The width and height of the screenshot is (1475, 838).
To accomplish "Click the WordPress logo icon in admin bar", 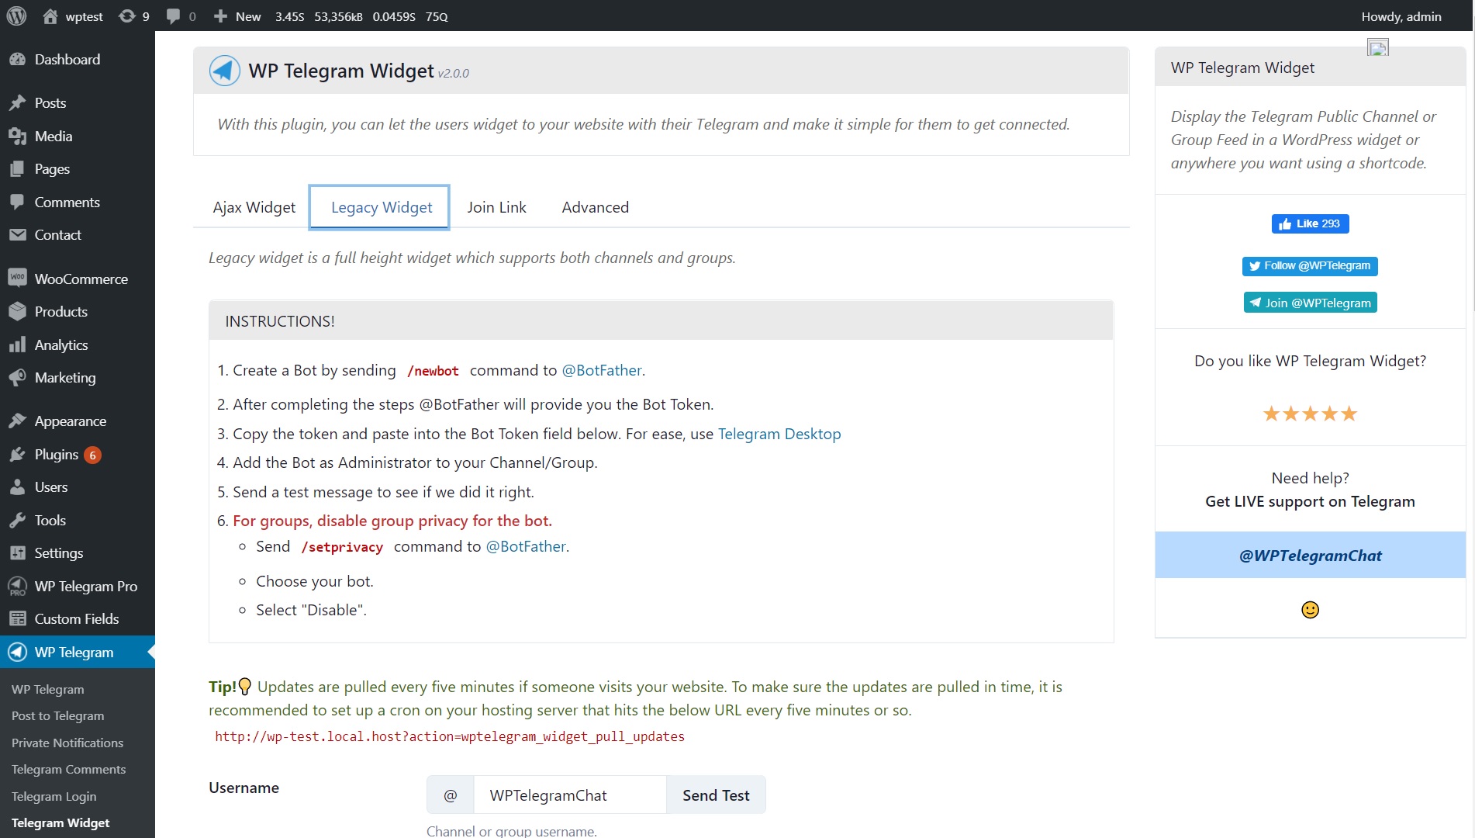I will 17,16.
